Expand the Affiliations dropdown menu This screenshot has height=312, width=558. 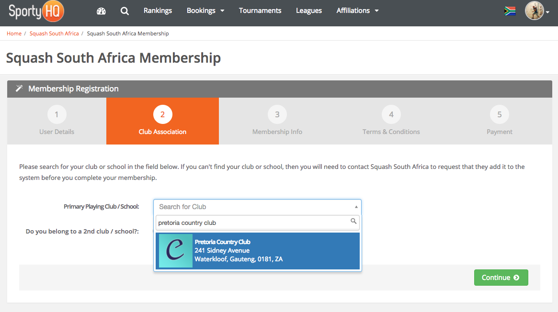click(x=358, y=11)
